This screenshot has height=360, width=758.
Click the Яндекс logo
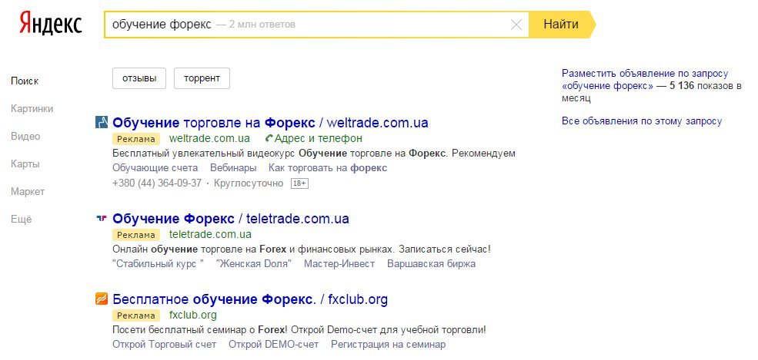(51, 23)
